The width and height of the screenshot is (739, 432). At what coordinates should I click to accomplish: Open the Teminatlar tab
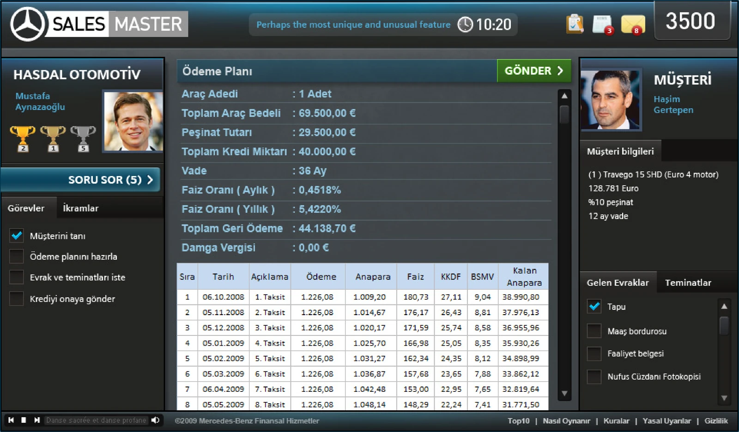click(x=688, y=282)
